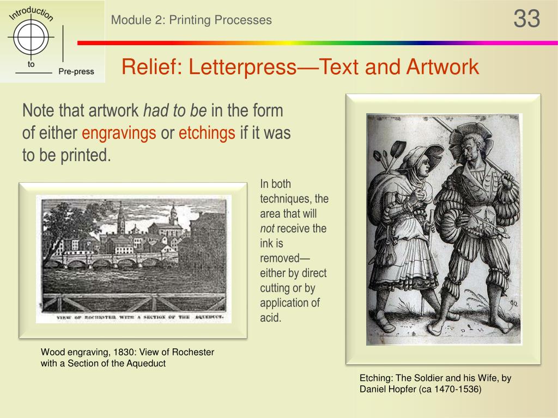Click slide number 33
This screenshot has width=558, height=418.
(527, 19)
